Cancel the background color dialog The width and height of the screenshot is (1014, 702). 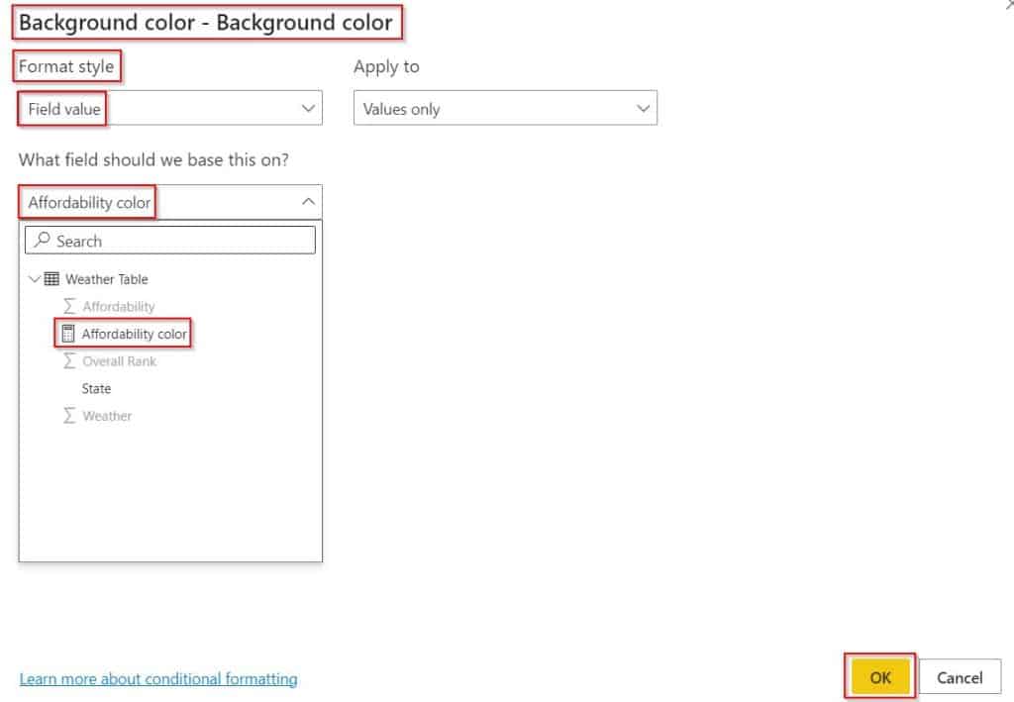960,677
